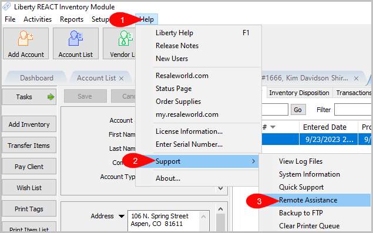373x233 pixels.
Task: Click the address box with 106 N. Spring Street
Action: pyautogui.click(x=169, y=221)
